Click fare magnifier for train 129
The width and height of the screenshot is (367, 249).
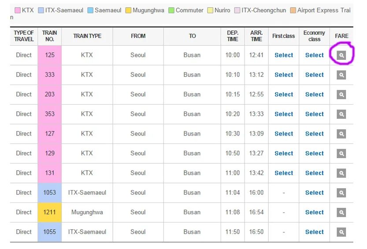(341, 154)
